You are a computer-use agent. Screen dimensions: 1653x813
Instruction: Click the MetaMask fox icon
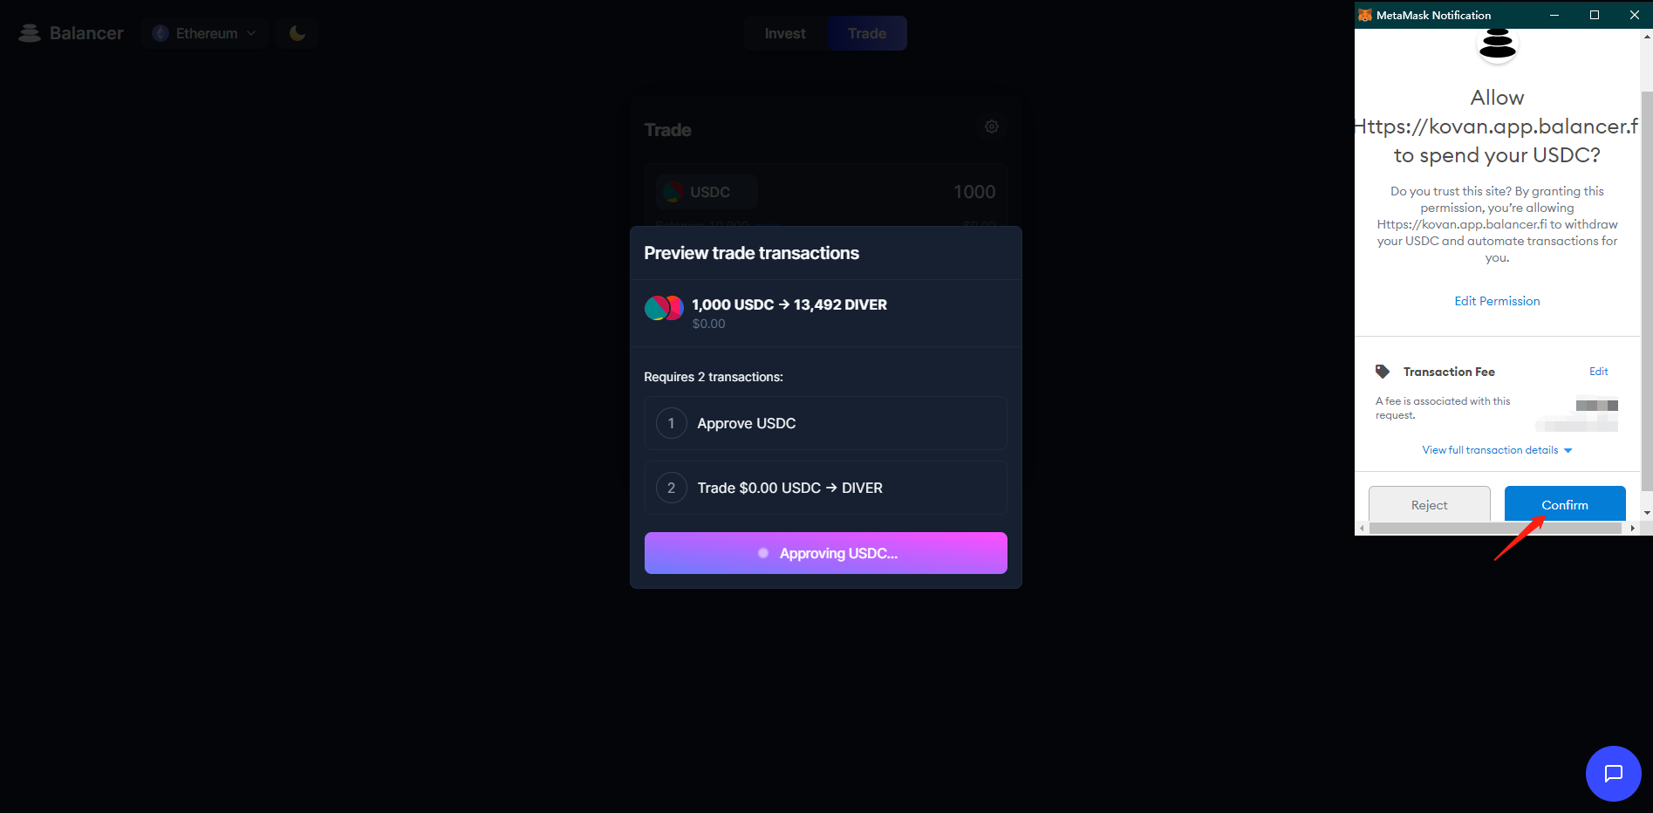(1365, 15)
